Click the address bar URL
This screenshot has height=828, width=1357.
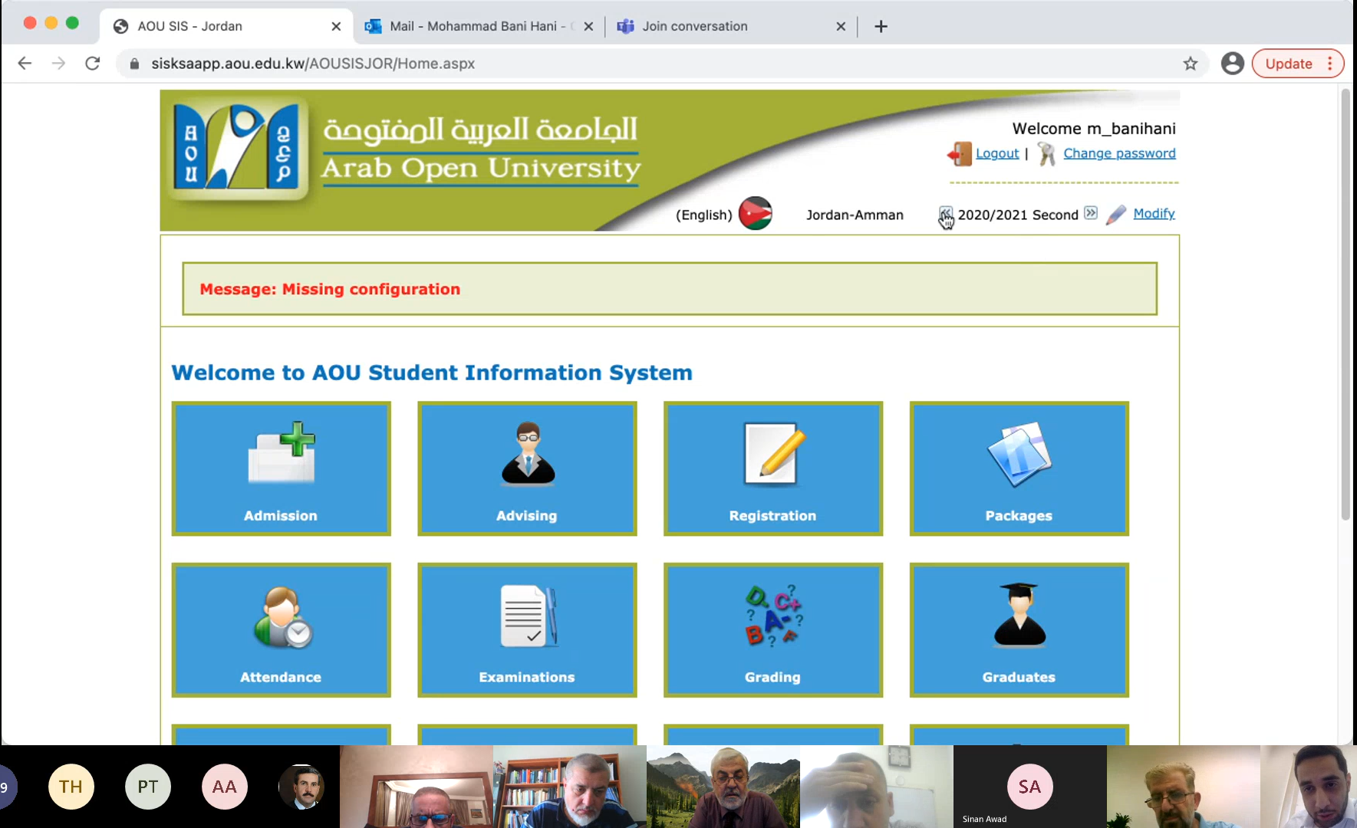[313, 64]
